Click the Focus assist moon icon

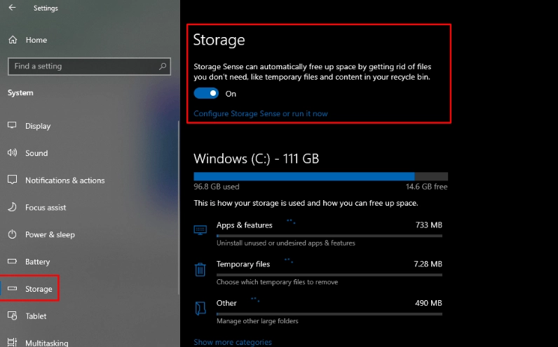pos(12,208)
